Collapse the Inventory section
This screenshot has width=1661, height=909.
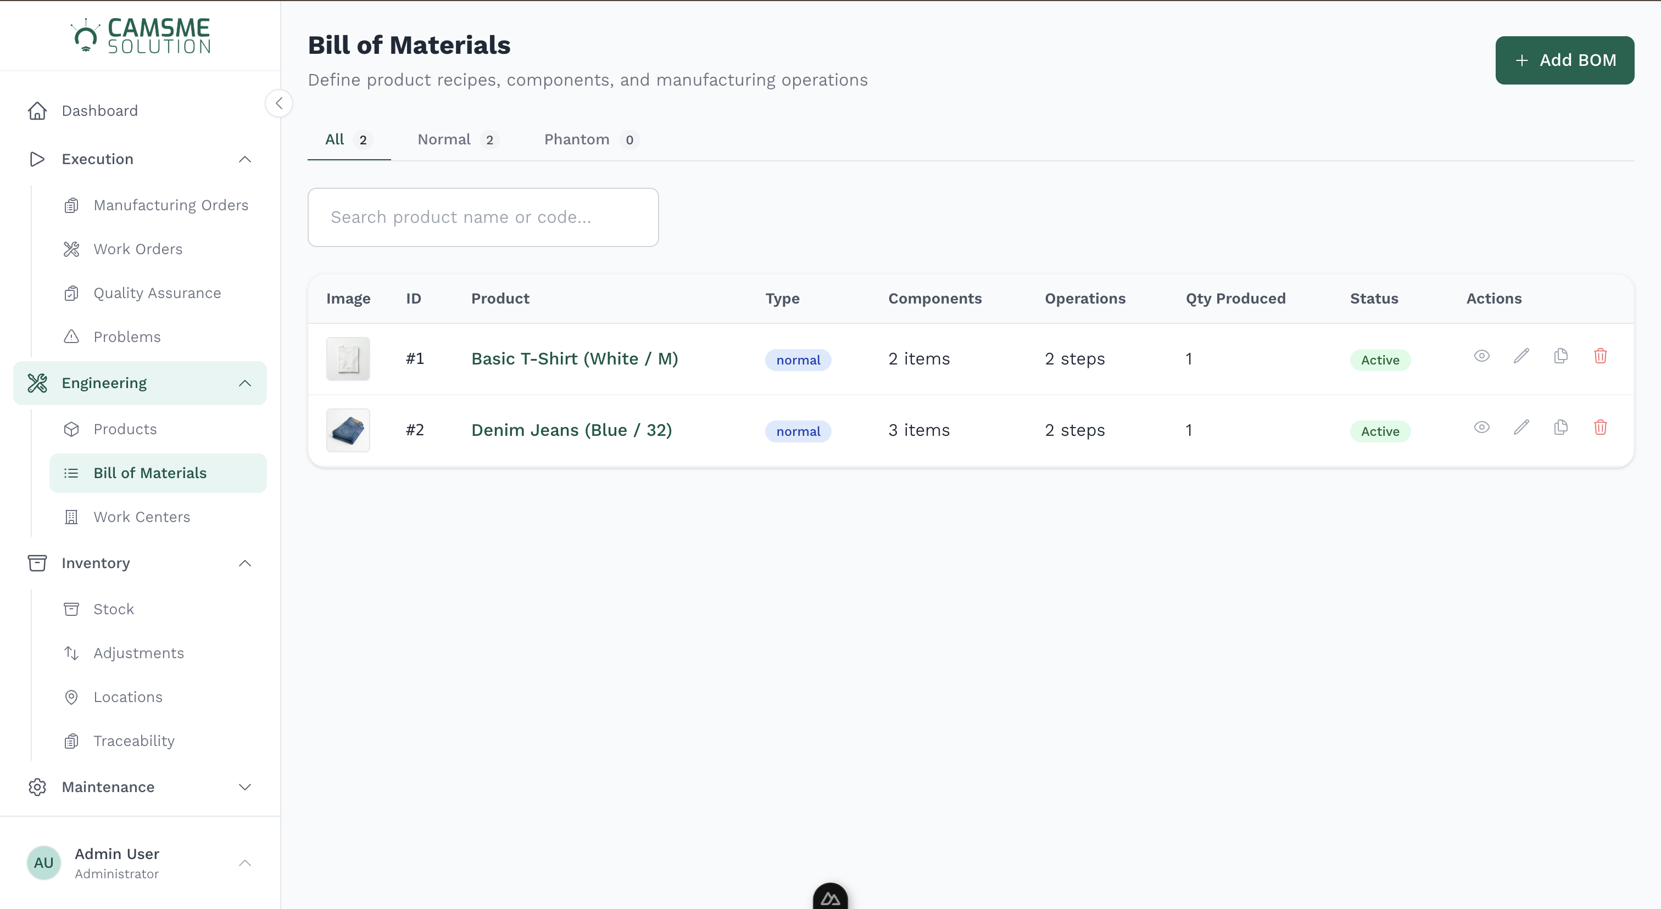tap(244, 563)
